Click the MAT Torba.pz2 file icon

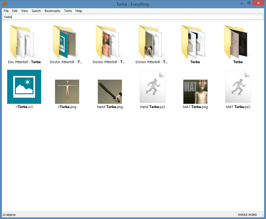pos(238,87)
